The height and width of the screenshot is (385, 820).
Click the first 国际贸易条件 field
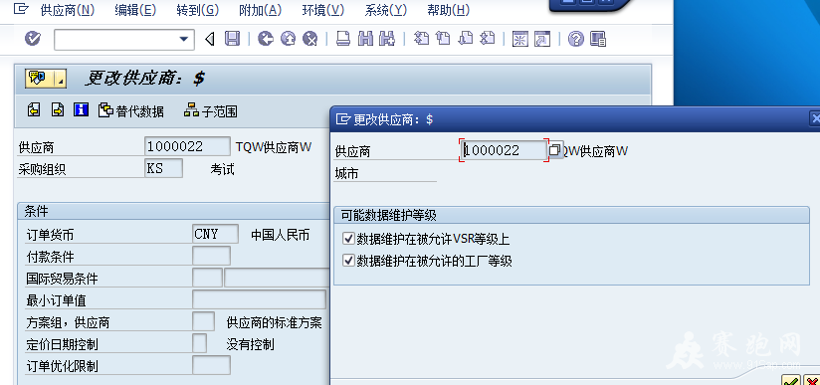tap(208, 278)
